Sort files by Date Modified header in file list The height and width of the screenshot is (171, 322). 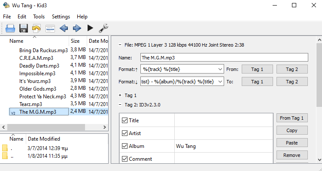(x=98, y=41)
